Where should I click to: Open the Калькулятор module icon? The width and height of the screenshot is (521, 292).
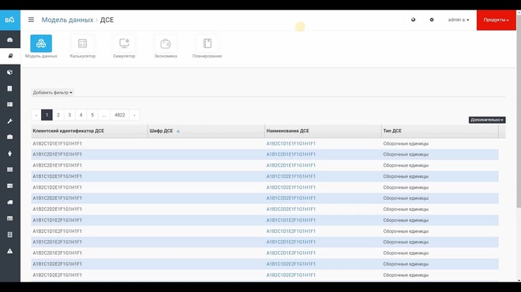pyautogui.click(x=82, y=43)
